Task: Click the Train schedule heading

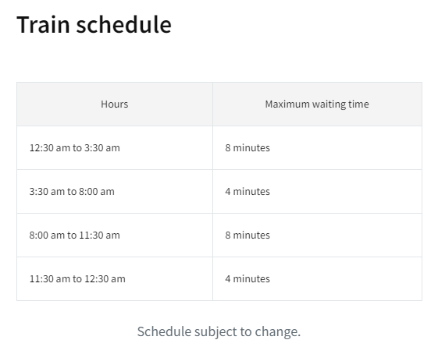Action: [x=94, y=24]
